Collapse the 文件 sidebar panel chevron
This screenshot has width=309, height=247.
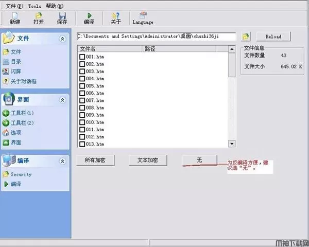62,39
